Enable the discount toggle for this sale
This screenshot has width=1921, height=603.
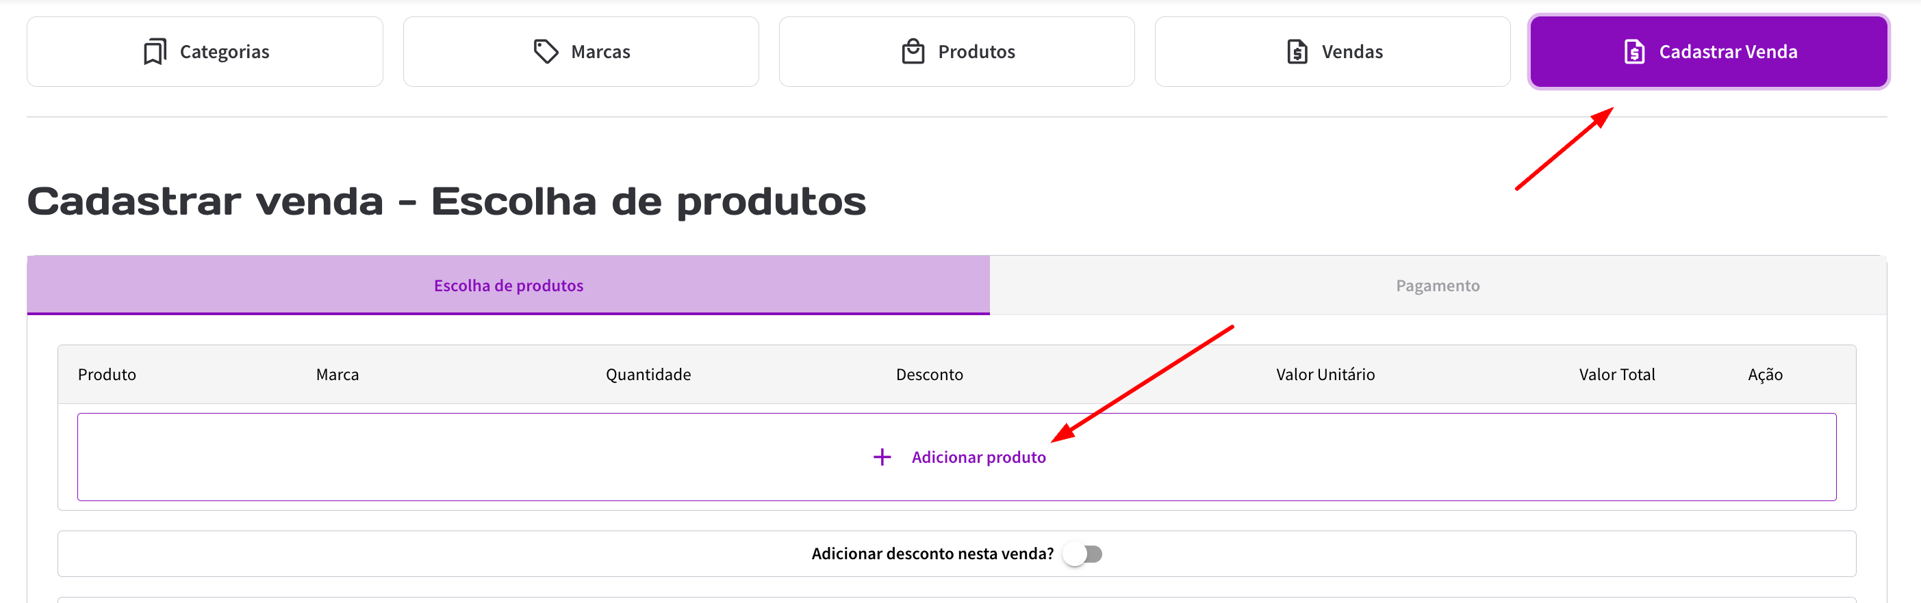coord(1083,554)
